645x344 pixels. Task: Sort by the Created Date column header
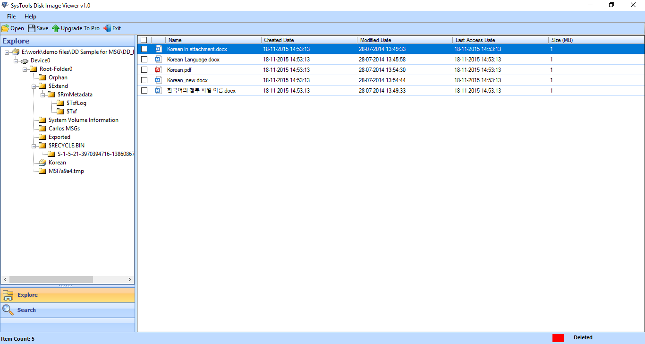[309, 40]
